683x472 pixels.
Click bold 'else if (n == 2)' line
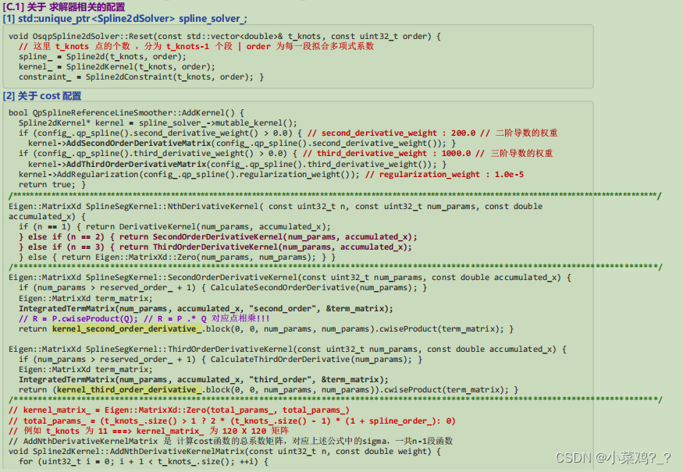[x=218, y=237]
